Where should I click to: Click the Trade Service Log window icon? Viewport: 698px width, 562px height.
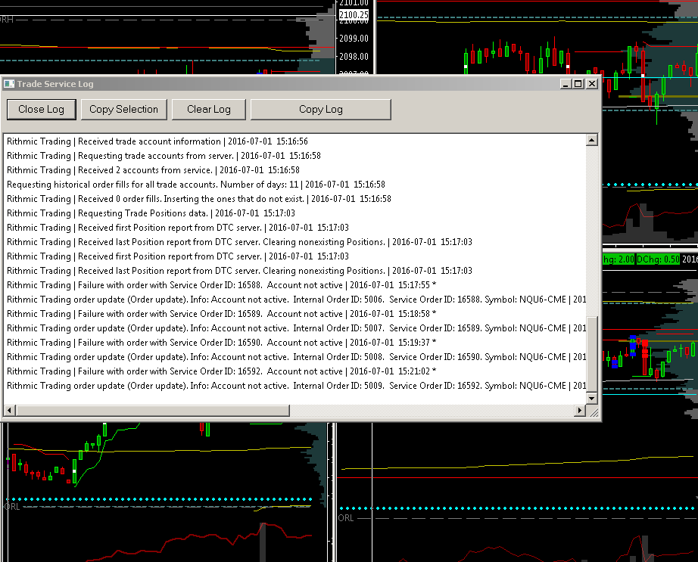point(9,84)
